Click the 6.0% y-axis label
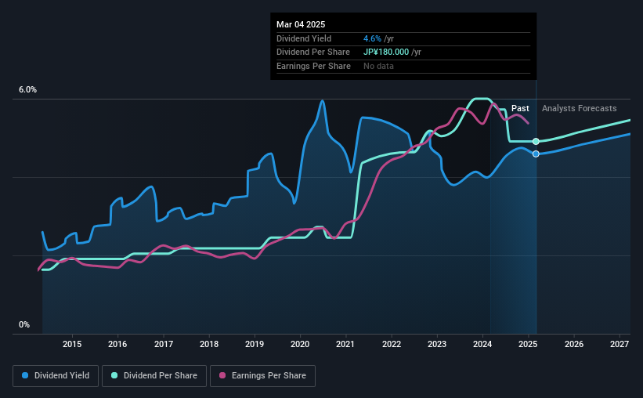Screen dimensions: 643x398 tap(28, 90)
